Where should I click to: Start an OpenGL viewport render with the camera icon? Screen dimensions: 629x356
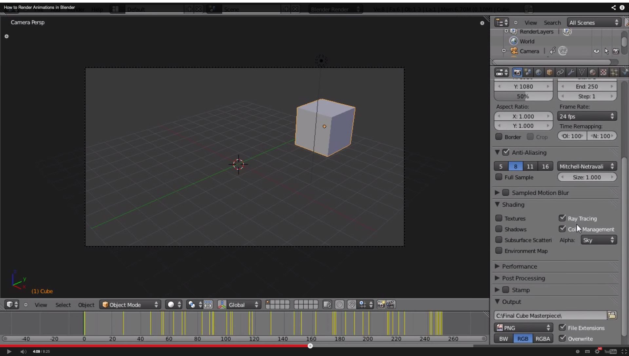(380, 304)
